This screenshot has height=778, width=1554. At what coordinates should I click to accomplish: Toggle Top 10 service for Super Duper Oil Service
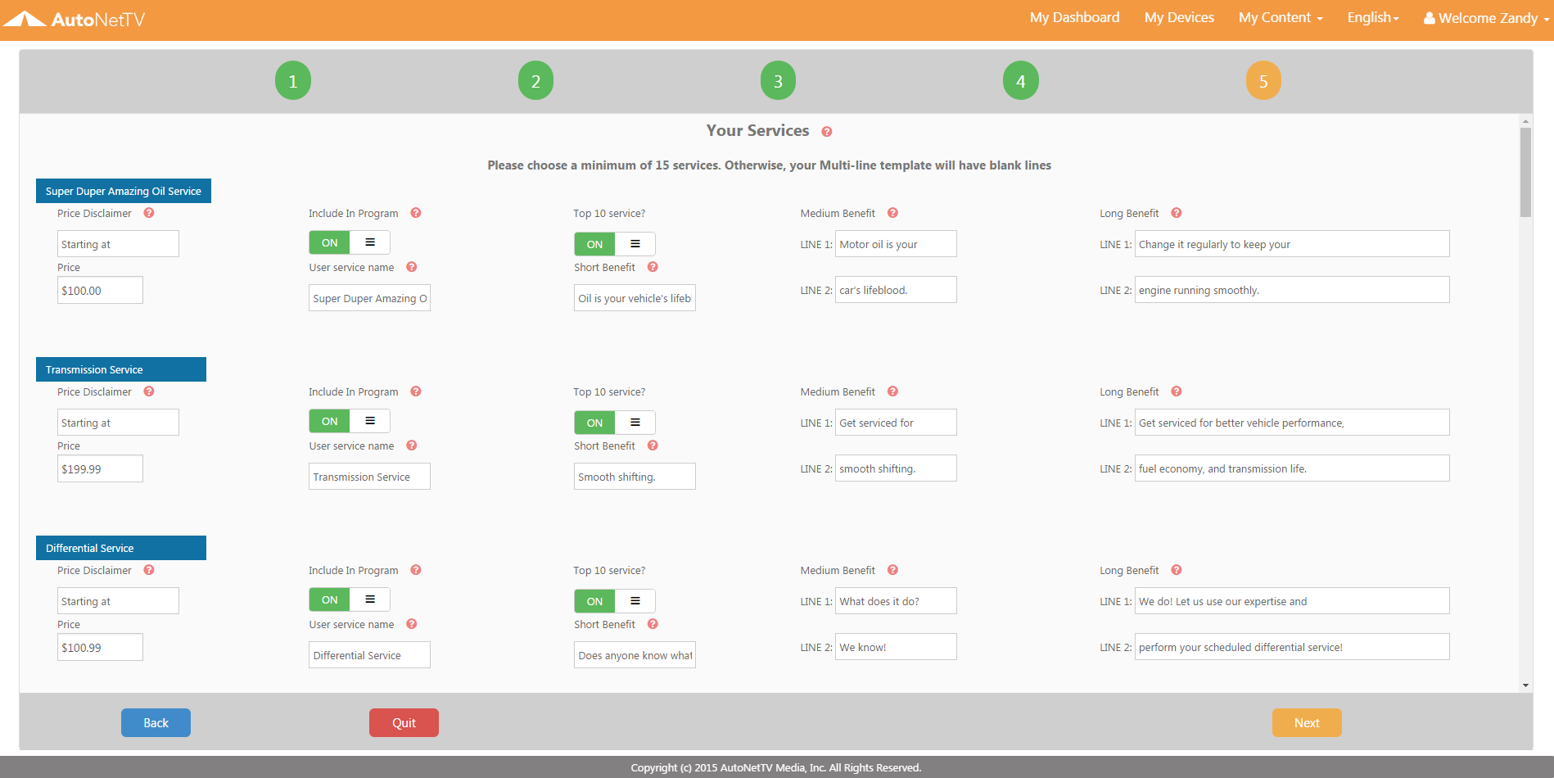pyautogui.click(x=615, y=244)
